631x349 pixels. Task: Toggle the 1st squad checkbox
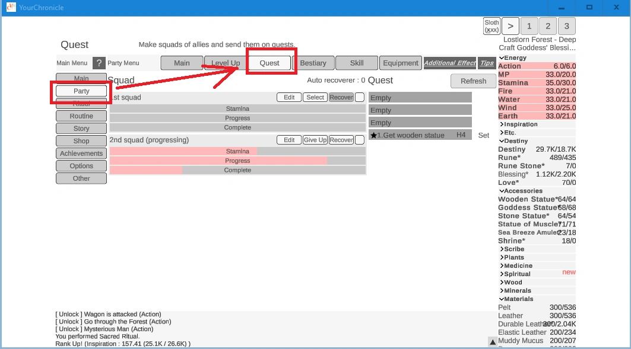pos(360,97)
